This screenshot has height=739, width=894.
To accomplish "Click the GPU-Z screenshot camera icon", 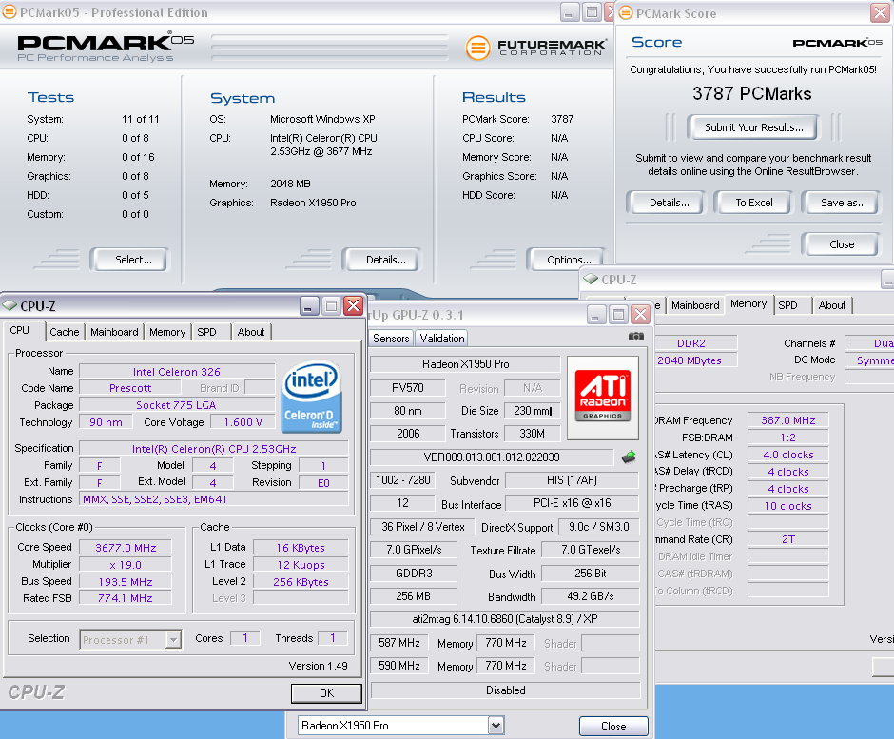I will (635, 337).
